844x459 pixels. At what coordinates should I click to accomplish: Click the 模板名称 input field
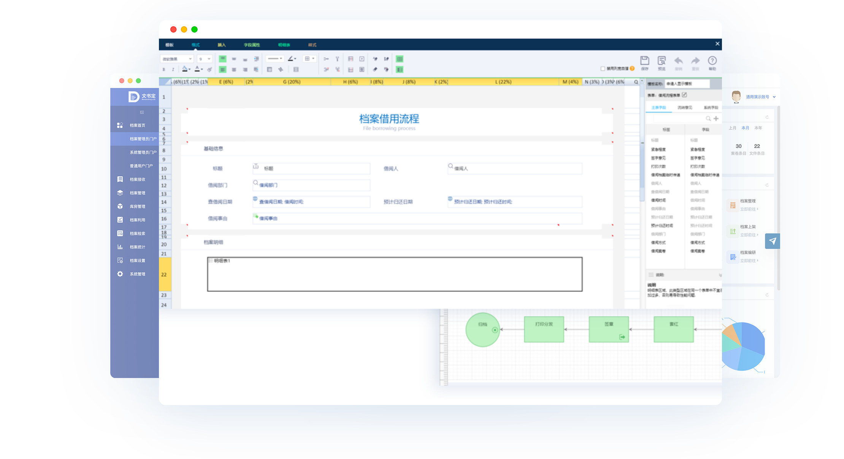click(x=687, y=84)
